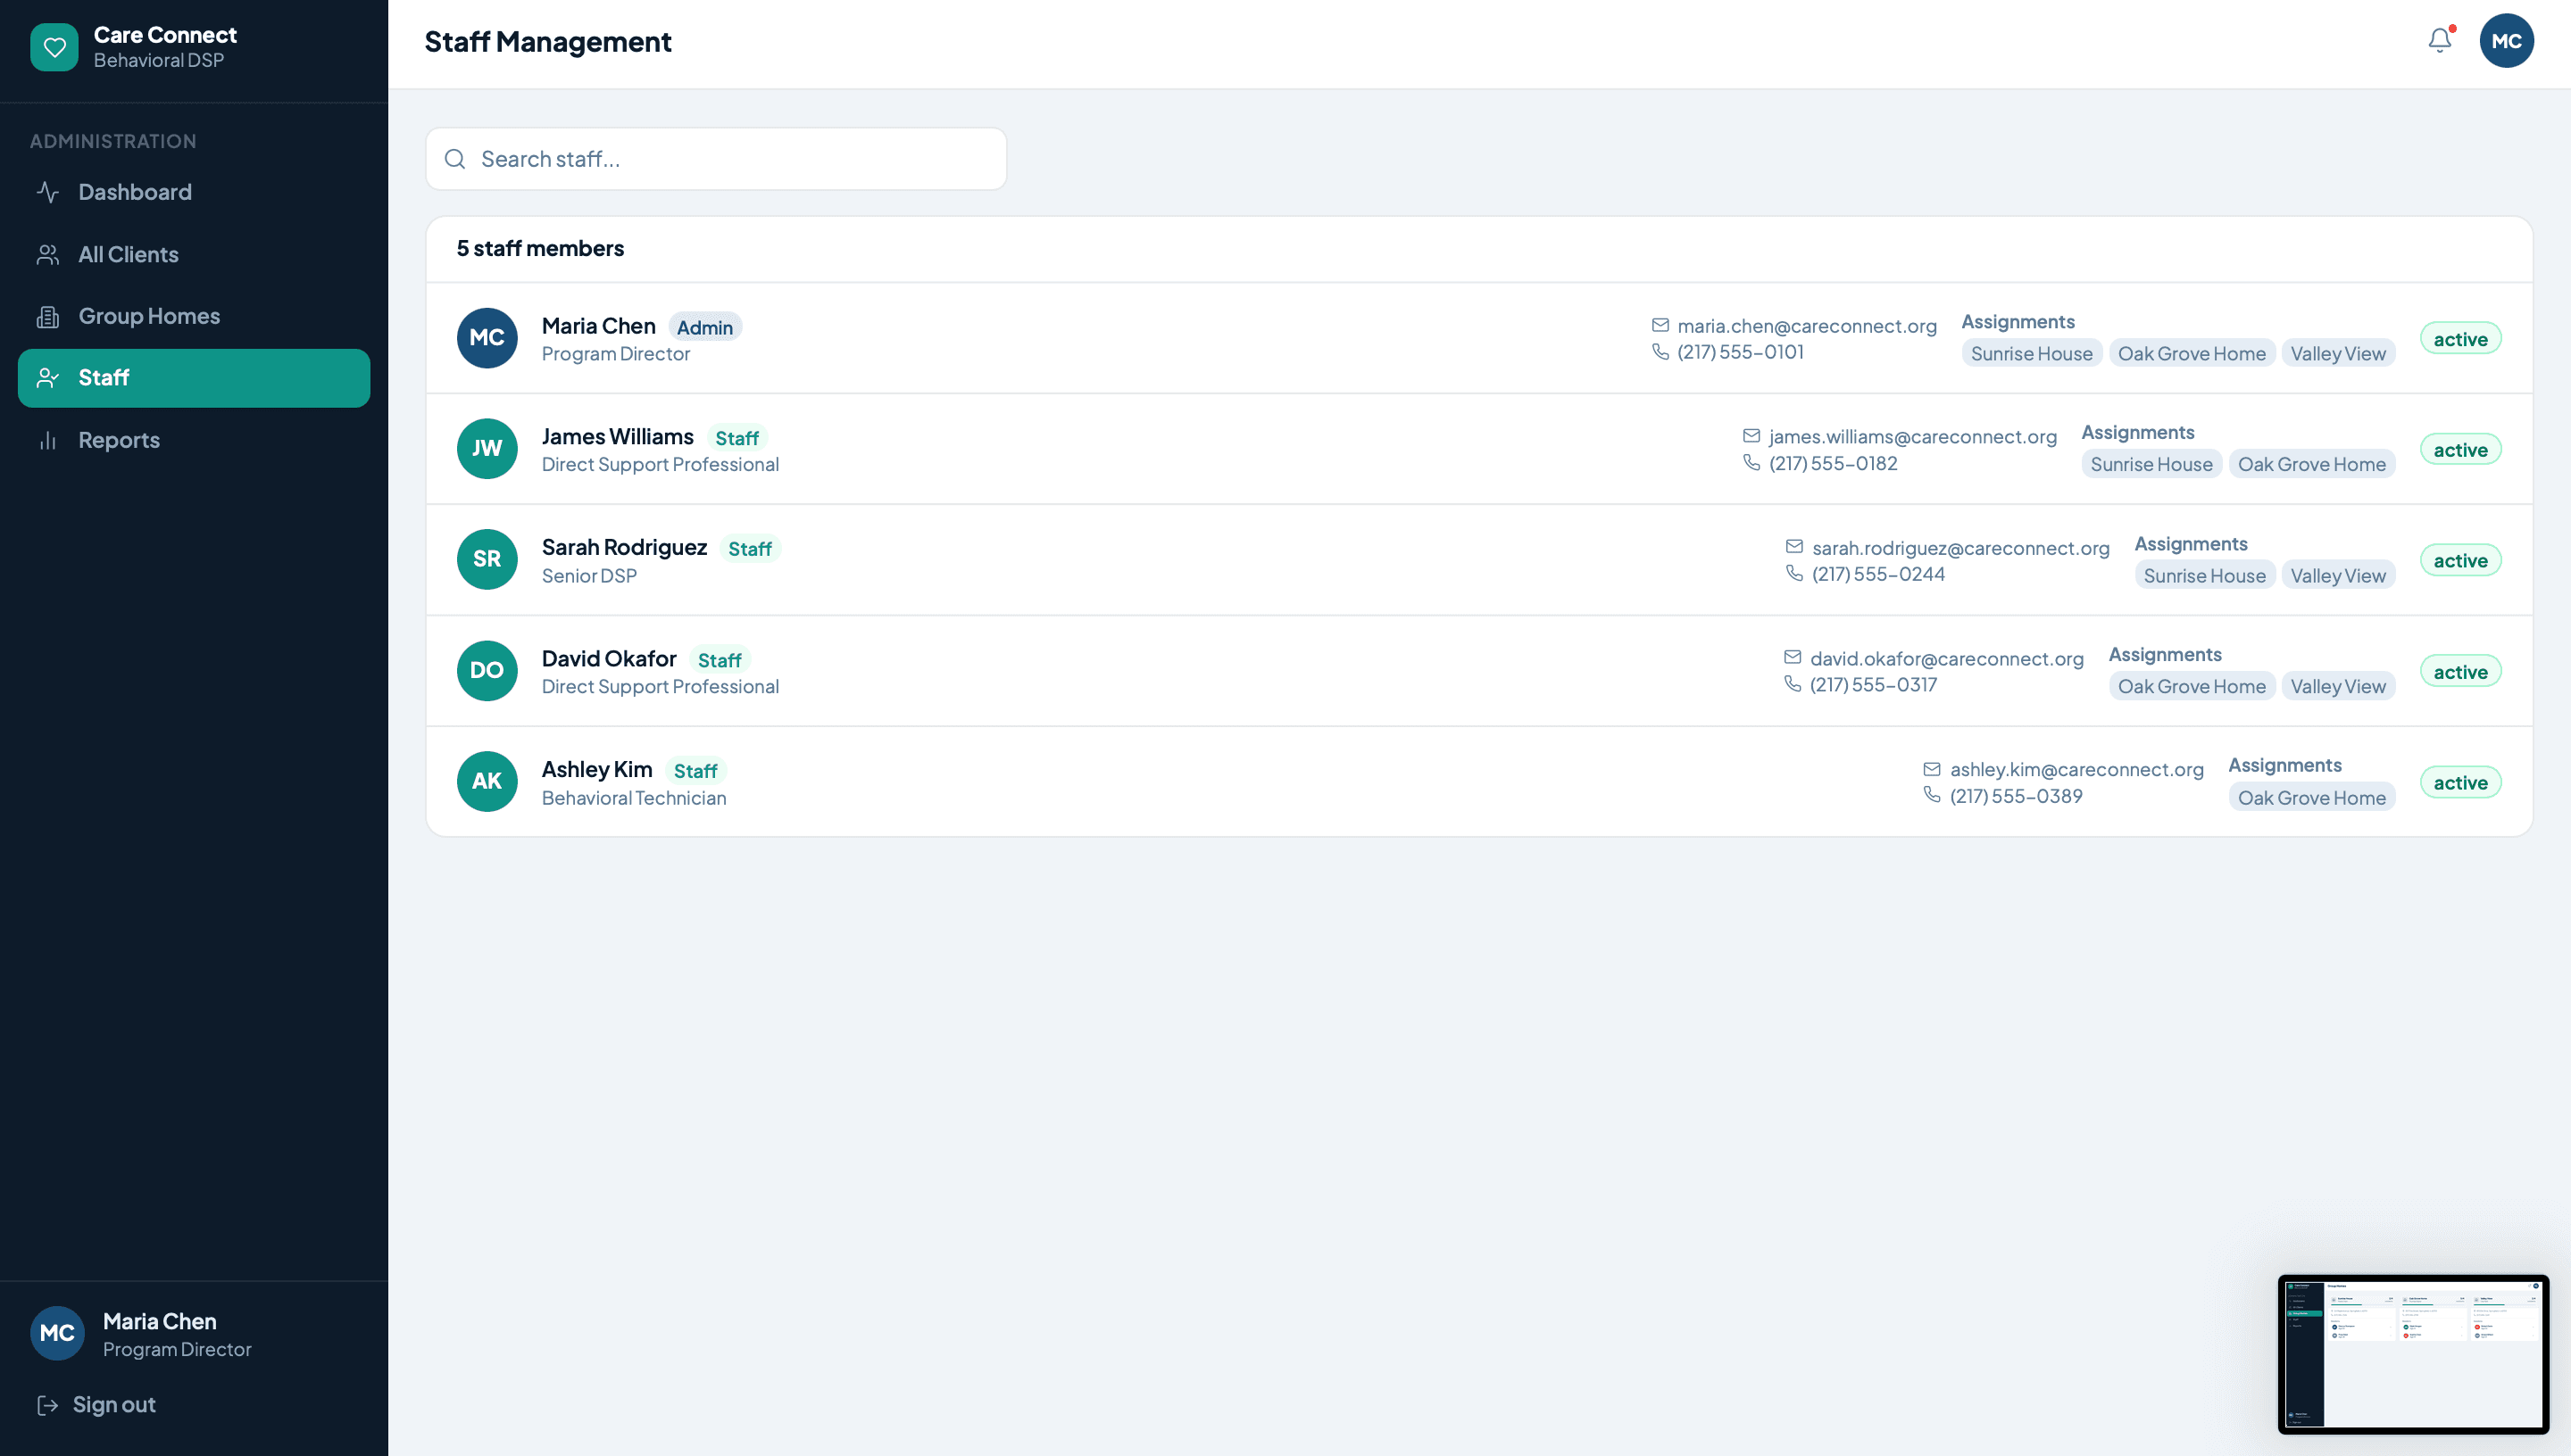Click the All Clients people icon
2571x1456 pixels.
[48, 254]
